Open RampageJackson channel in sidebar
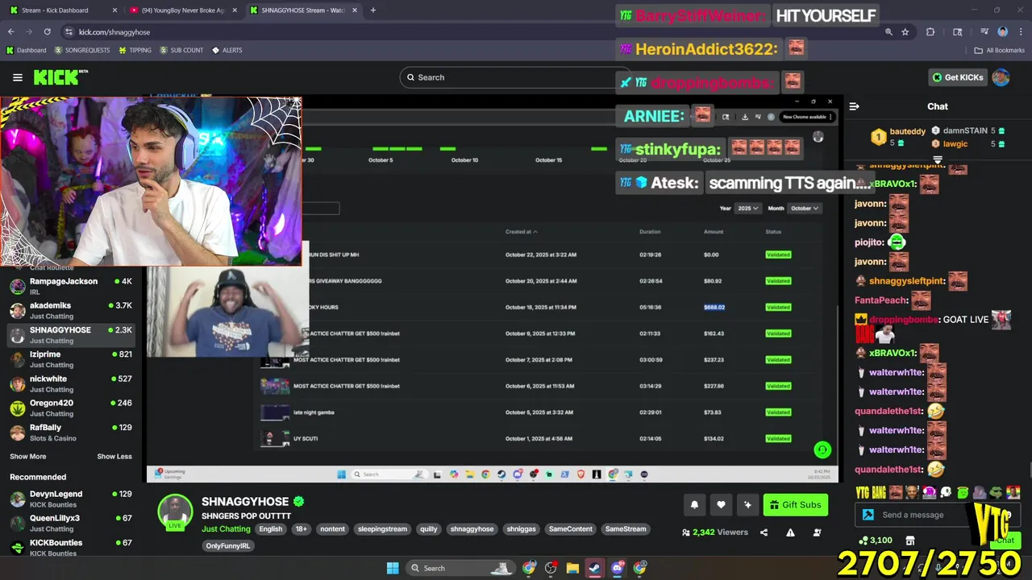Viewport: 1032px width, 580px height. [x=71, y=286]
